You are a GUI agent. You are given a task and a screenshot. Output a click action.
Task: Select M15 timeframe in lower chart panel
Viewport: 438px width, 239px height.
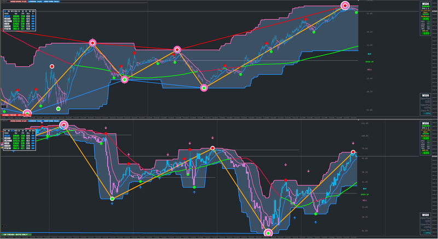point(12,130)
